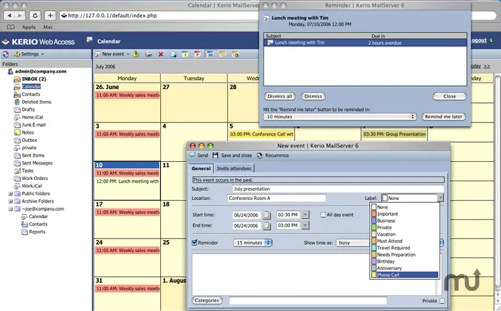This screenshot has width=501, height=311.
Task: Uncheck the Reminder checkbox
Action: [x=194, y=243]
